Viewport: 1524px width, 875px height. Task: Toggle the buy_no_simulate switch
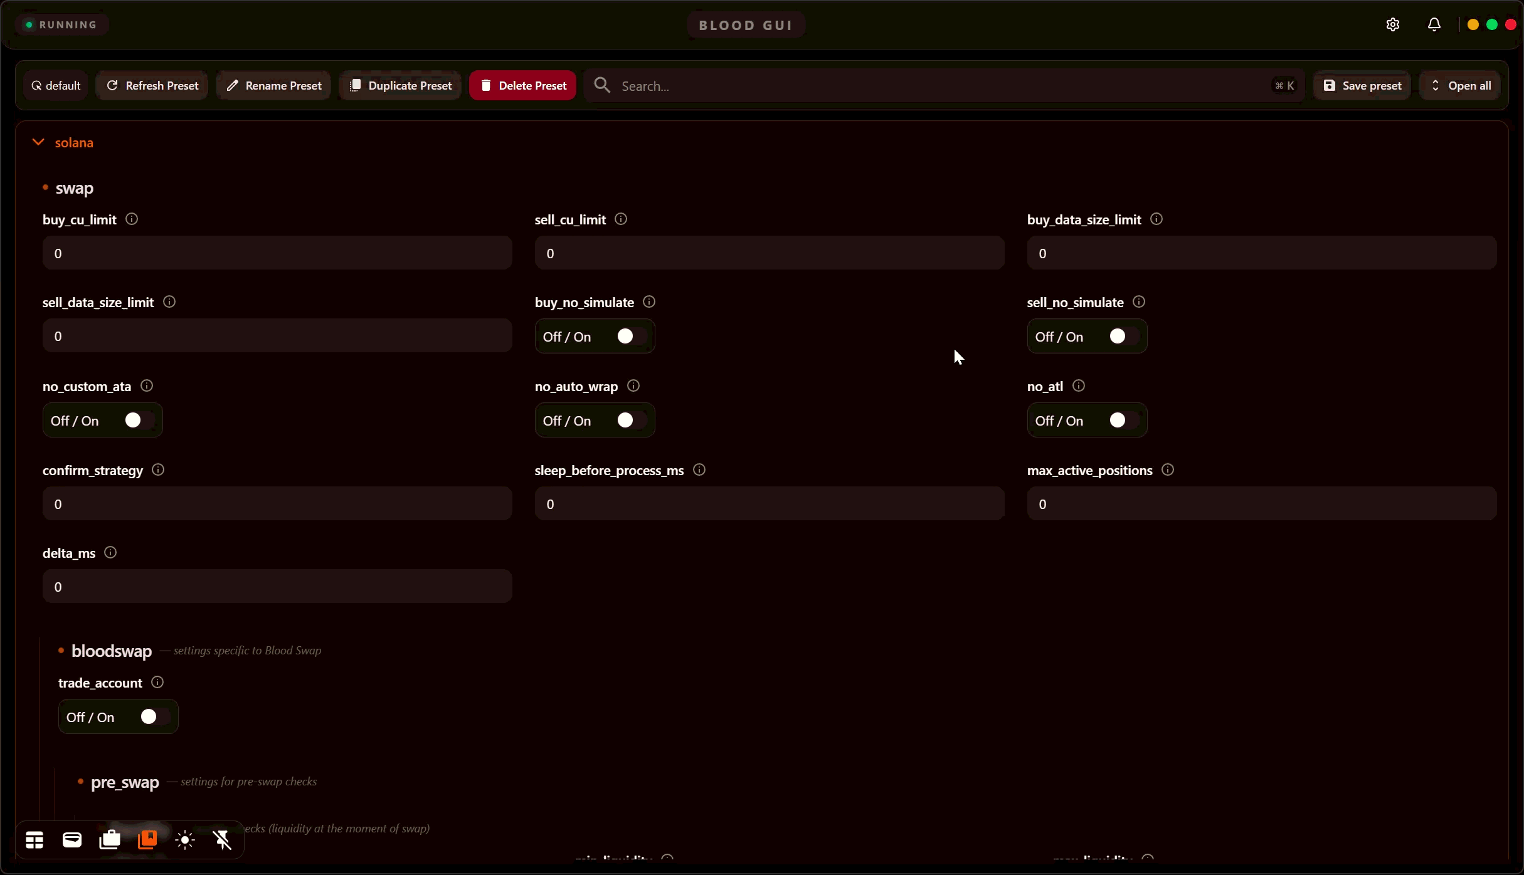[x=631, y=337]
